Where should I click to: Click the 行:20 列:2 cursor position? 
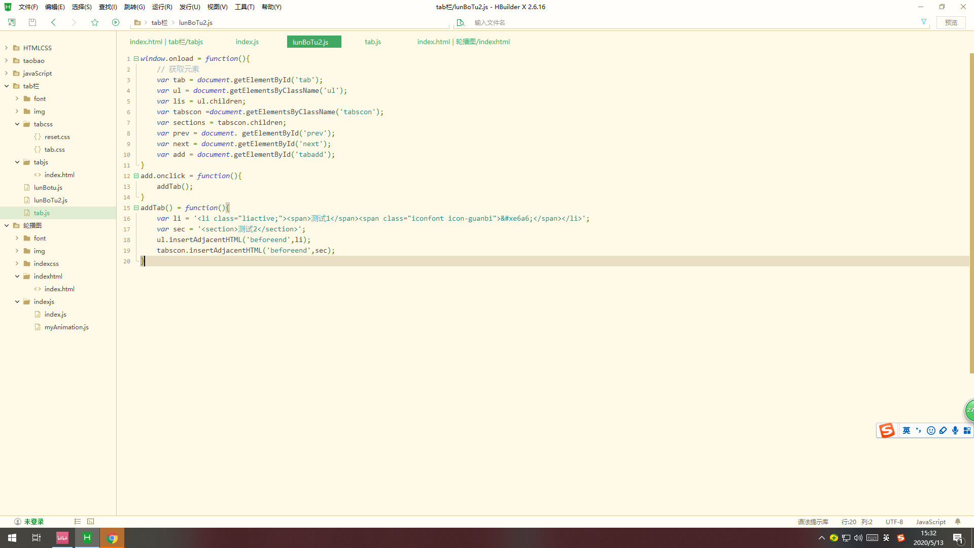[x=857, y=522]
